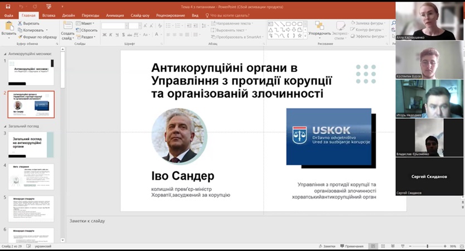Click the zoom in plus button

click(445, 246)
